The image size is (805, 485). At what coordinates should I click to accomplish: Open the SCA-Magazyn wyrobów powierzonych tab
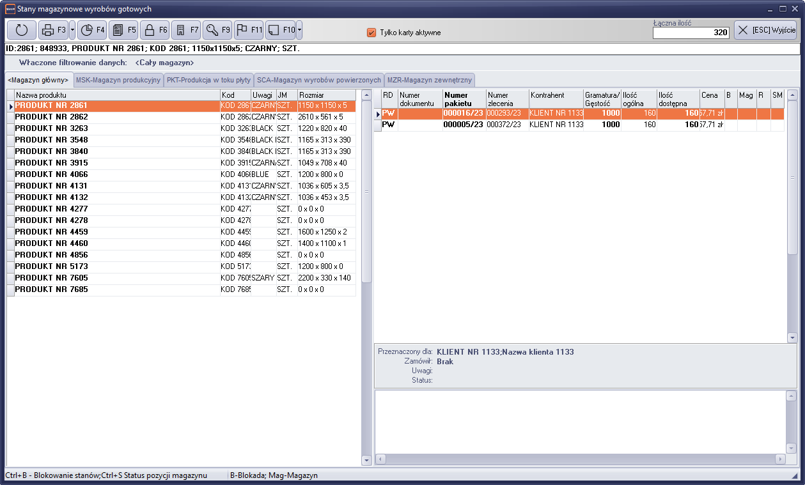318,80
